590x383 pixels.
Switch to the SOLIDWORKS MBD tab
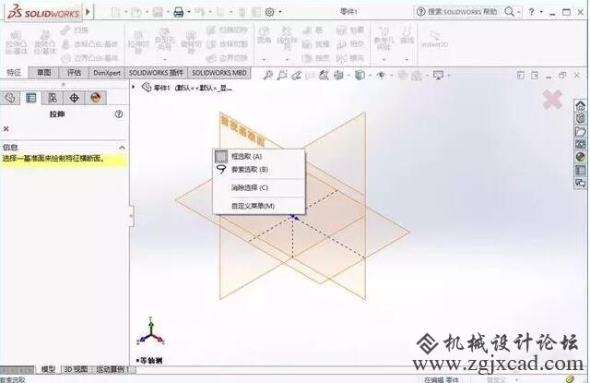coord(219,72)
